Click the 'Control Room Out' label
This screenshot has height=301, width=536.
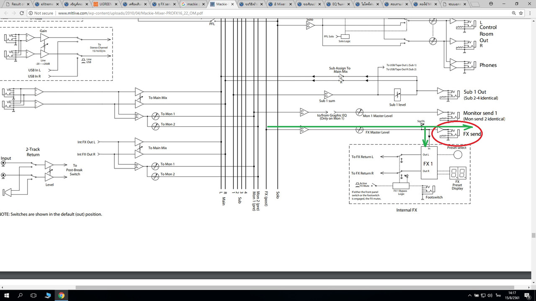click(x=488, y=34)
